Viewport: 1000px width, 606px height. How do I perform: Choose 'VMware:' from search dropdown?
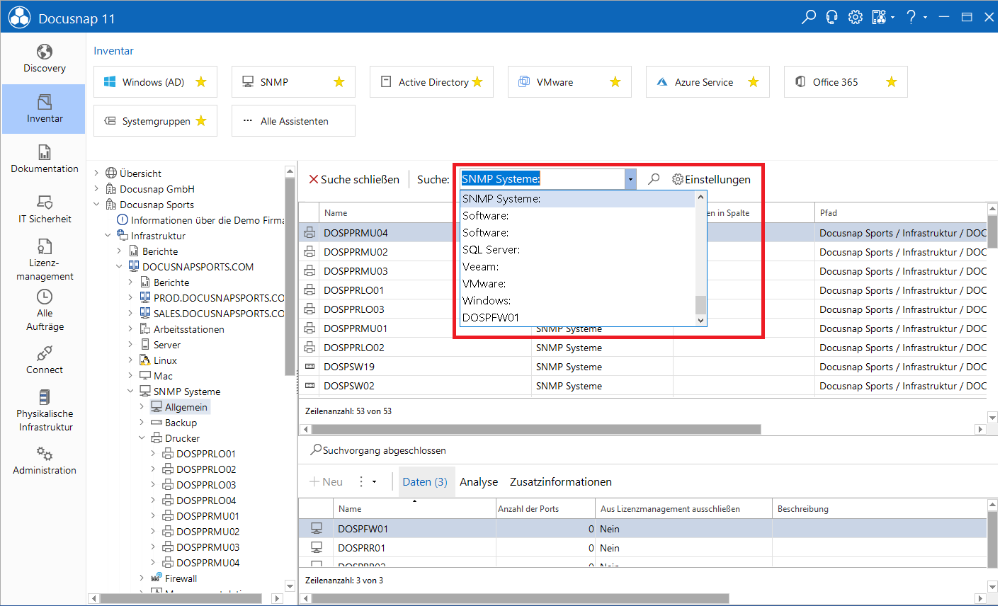578,284
